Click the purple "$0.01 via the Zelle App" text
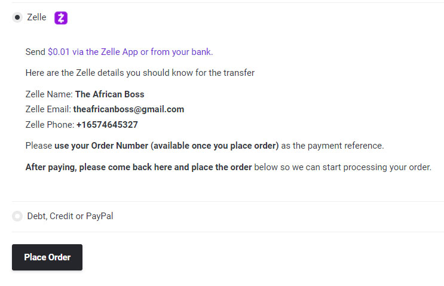 click(93, 52)
